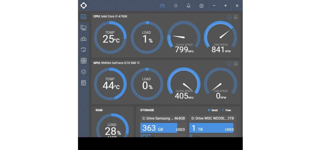This screenshot has width=321, height=150.
Task: Expand the window with the plus button
Action: 225,5
